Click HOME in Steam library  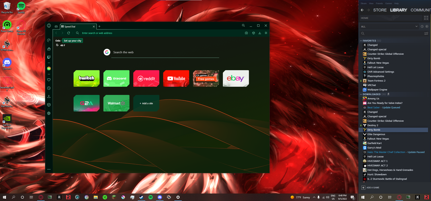coord(365,18)
